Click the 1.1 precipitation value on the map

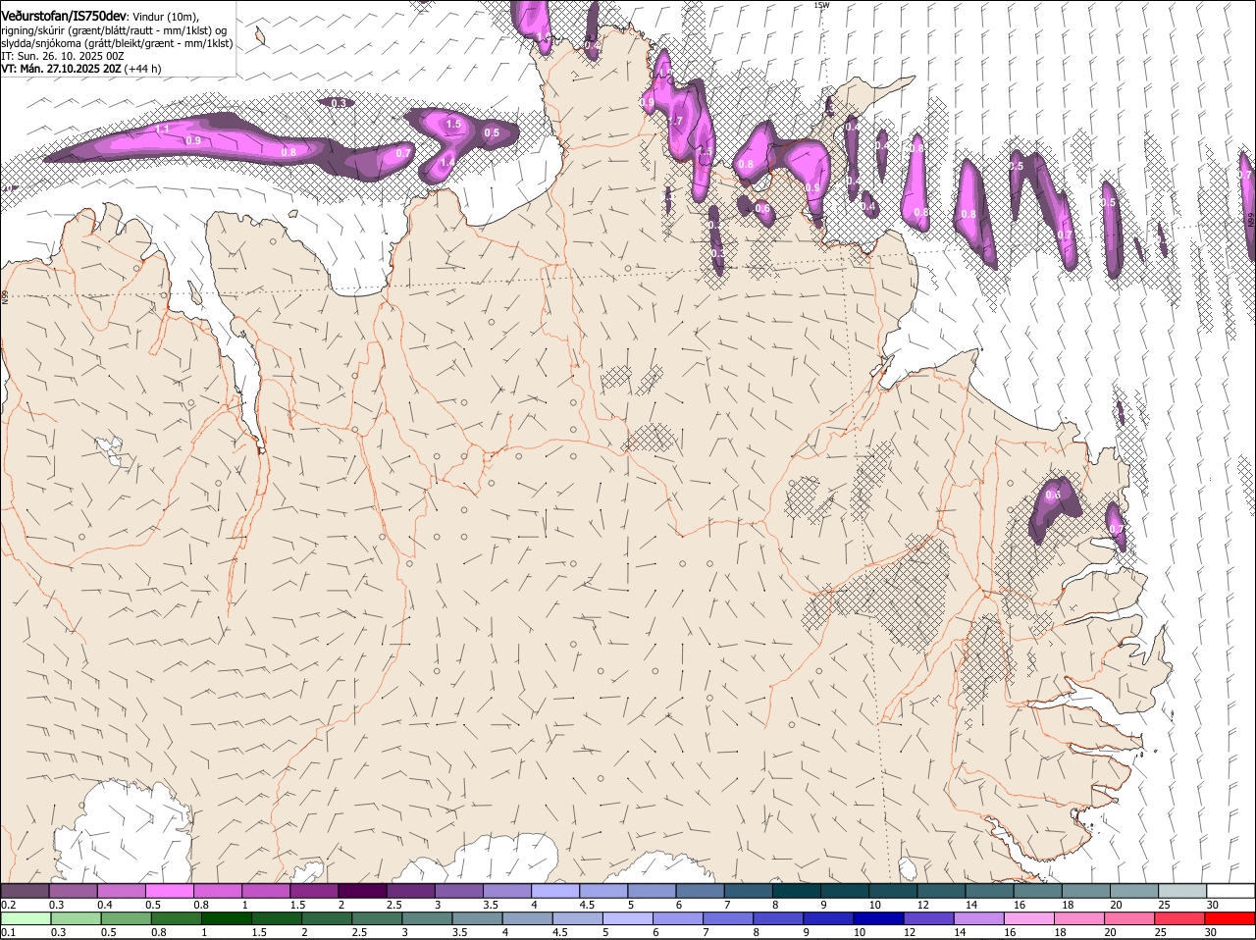coord(163,129)
